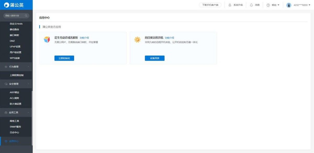Click the 设备列表 button
The width and height of the screenshot is (314, 153).
click(155, 58)
